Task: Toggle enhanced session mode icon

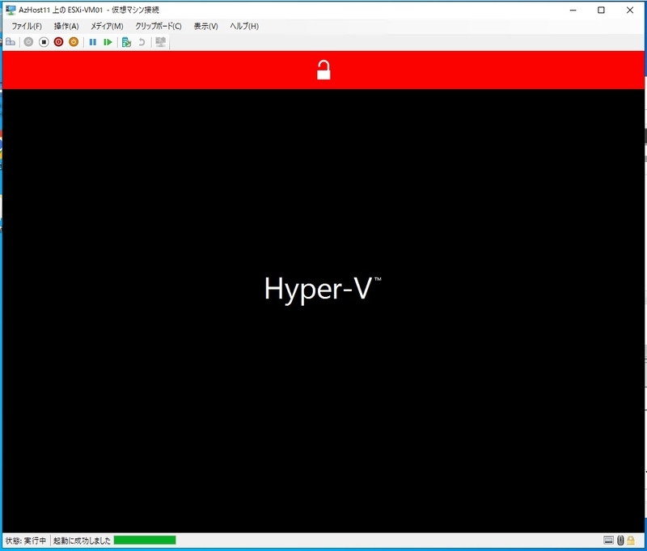Action: (160, 42)
